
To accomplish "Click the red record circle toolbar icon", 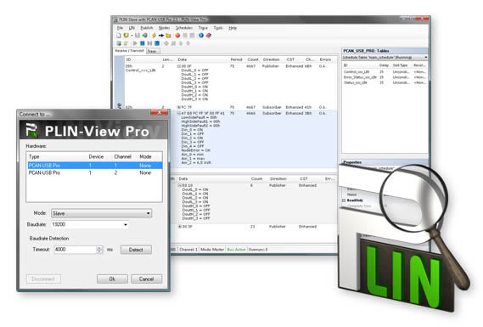I will (177, 36).
